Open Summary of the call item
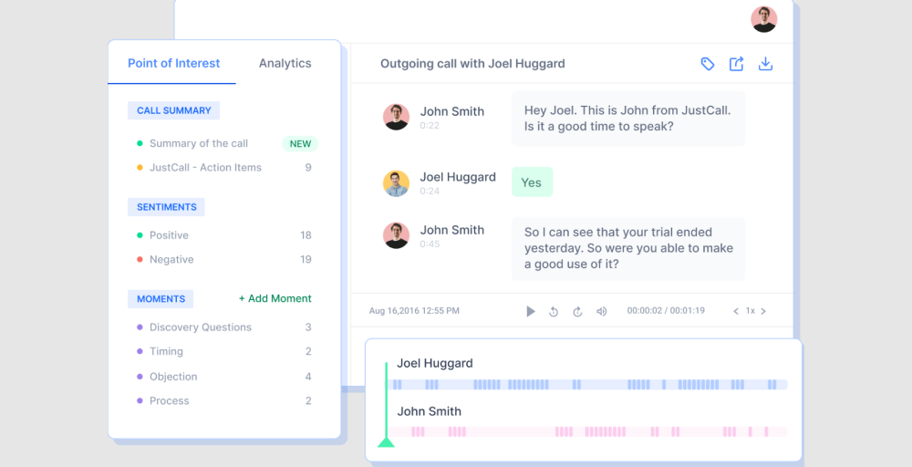 point(198,143)
